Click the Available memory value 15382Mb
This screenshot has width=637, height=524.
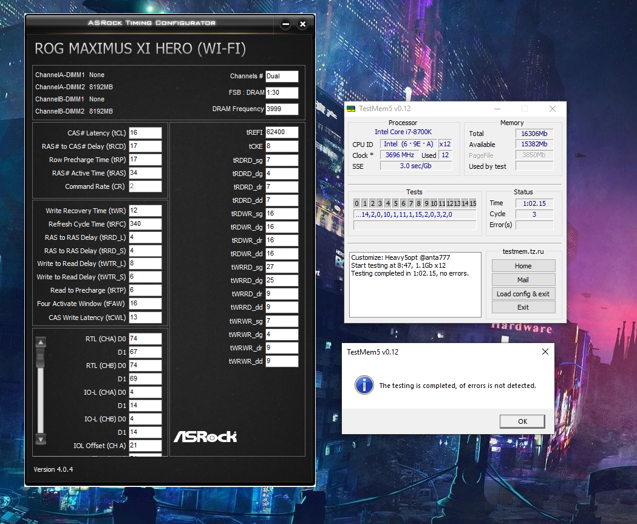pos(534,144)
